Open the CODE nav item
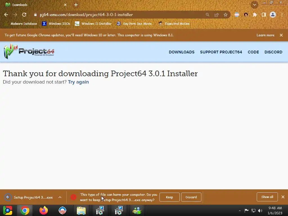Viewport: 288px width, 216px height. (253, 52)
